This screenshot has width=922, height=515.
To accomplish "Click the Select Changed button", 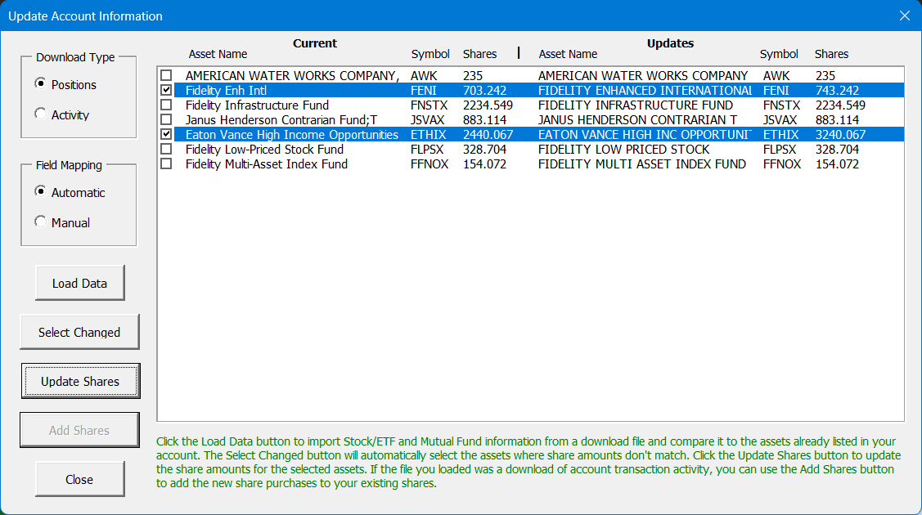I will 79,332.
